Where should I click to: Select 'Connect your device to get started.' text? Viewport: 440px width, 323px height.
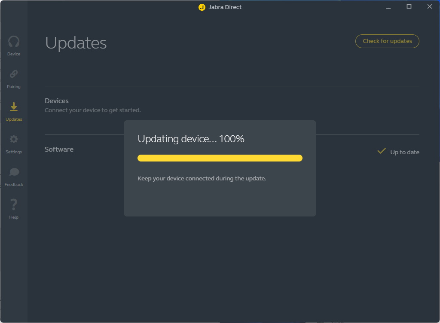point(93,110)
